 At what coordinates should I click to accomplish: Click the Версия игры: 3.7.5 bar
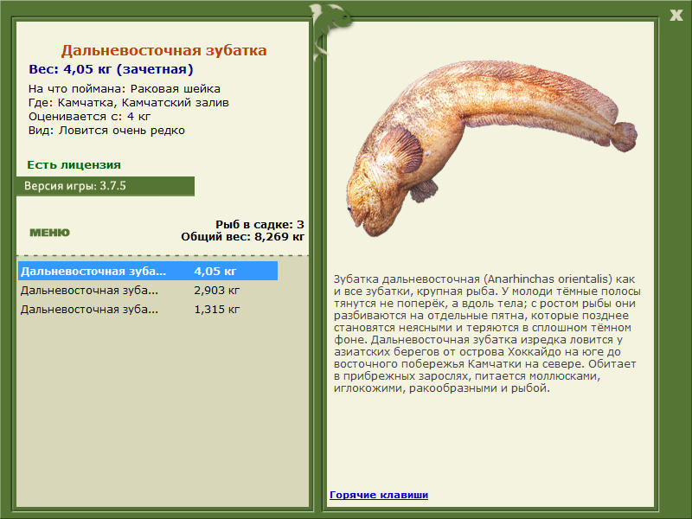pyautogui.click(x=106, y=186)
